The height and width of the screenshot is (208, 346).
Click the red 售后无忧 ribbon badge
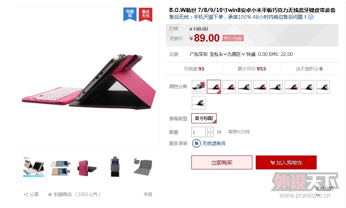(x=146, y=14)
